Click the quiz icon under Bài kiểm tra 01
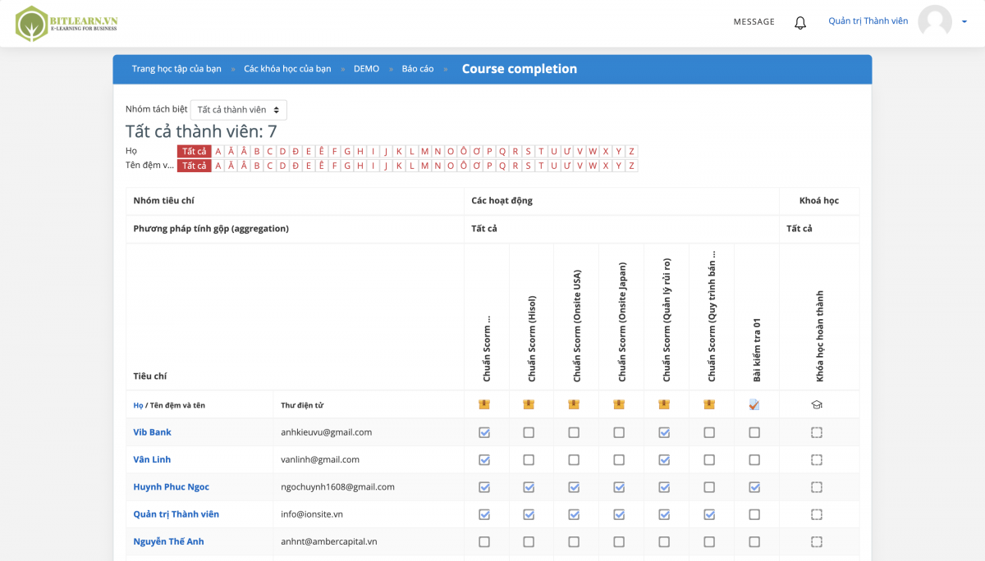Image resolution: width=985 pixels, height=561 pixels. pyautogui.click(x=754, y=404)
